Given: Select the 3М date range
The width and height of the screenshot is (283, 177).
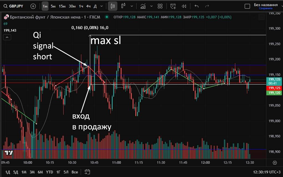Looking at the screenshot, I should click(32, 172).
